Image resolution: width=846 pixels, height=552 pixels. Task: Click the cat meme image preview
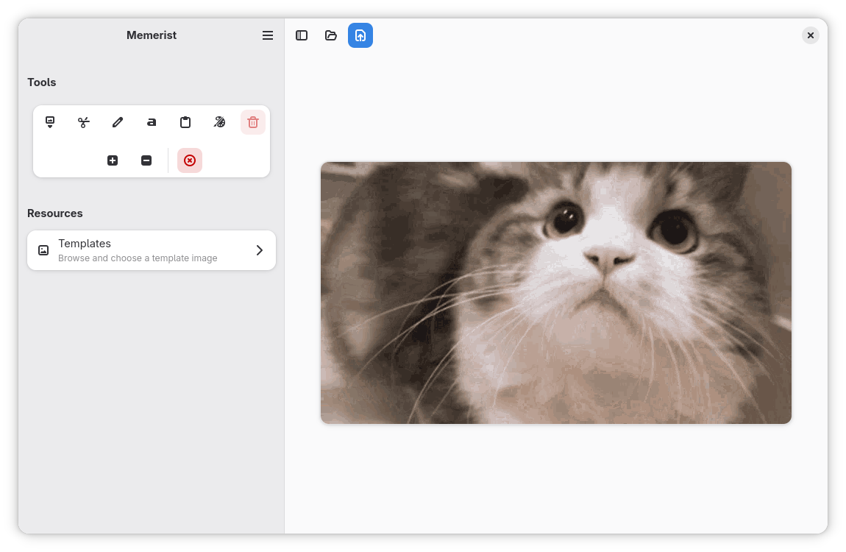click(x=555, y=292)
